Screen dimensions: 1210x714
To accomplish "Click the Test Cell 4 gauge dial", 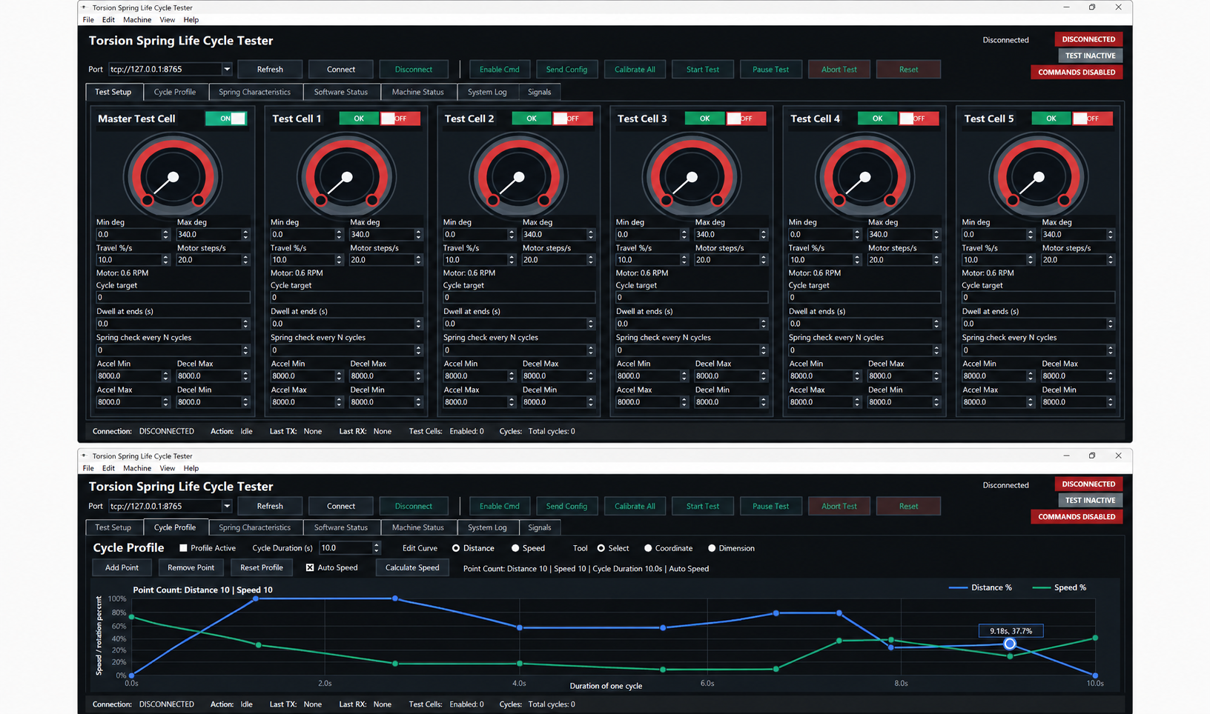I will (864, 177).
